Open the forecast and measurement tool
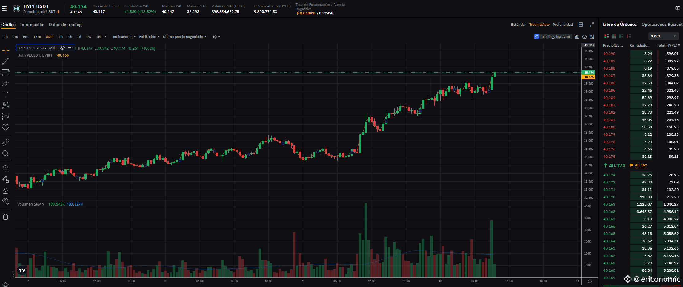The width and height of the screenshot is (683, 287). (6, 116)
